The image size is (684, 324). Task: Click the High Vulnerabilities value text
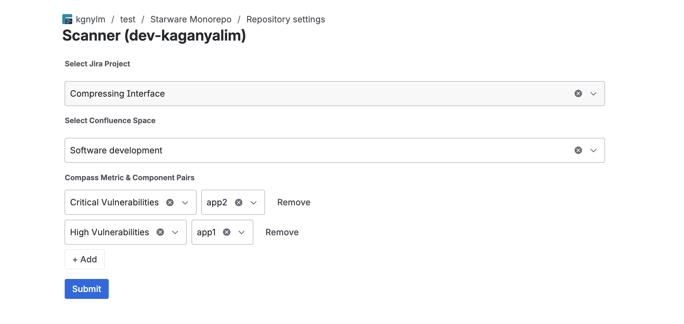(x=109, y=232)
